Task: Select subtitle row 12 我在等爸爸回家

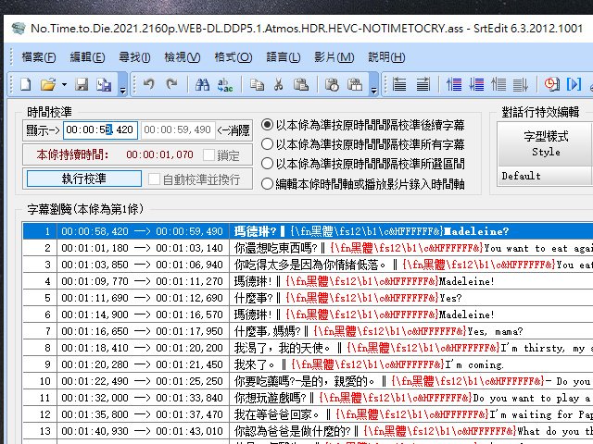Action: (x=308, y=414)
